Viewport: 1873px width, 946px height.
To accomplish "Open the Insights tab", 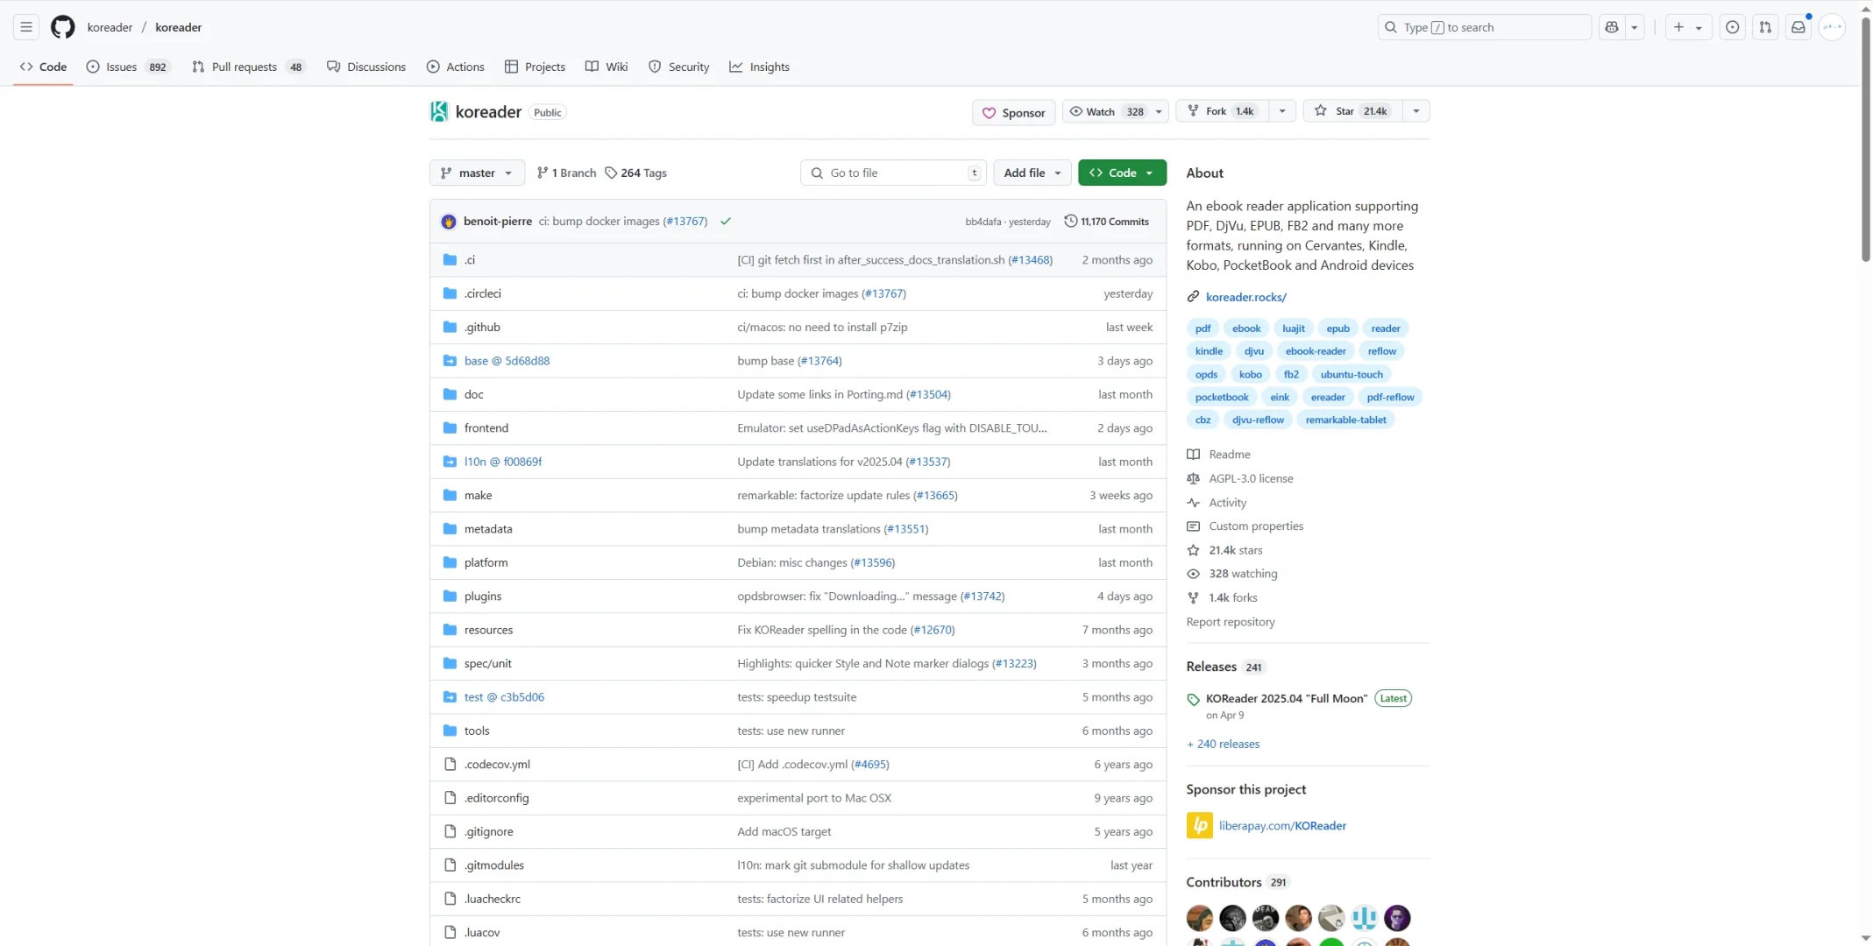I will [x=760, y=67].
